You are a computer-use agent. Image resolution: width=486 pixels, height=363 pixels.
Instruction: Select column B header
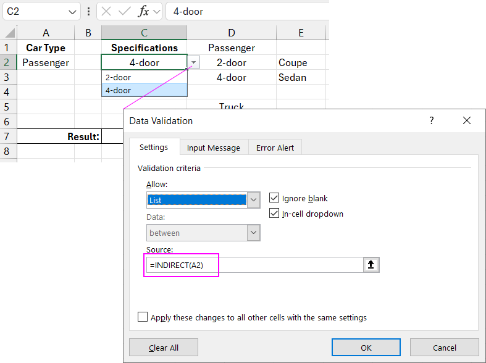click(88, 33)
